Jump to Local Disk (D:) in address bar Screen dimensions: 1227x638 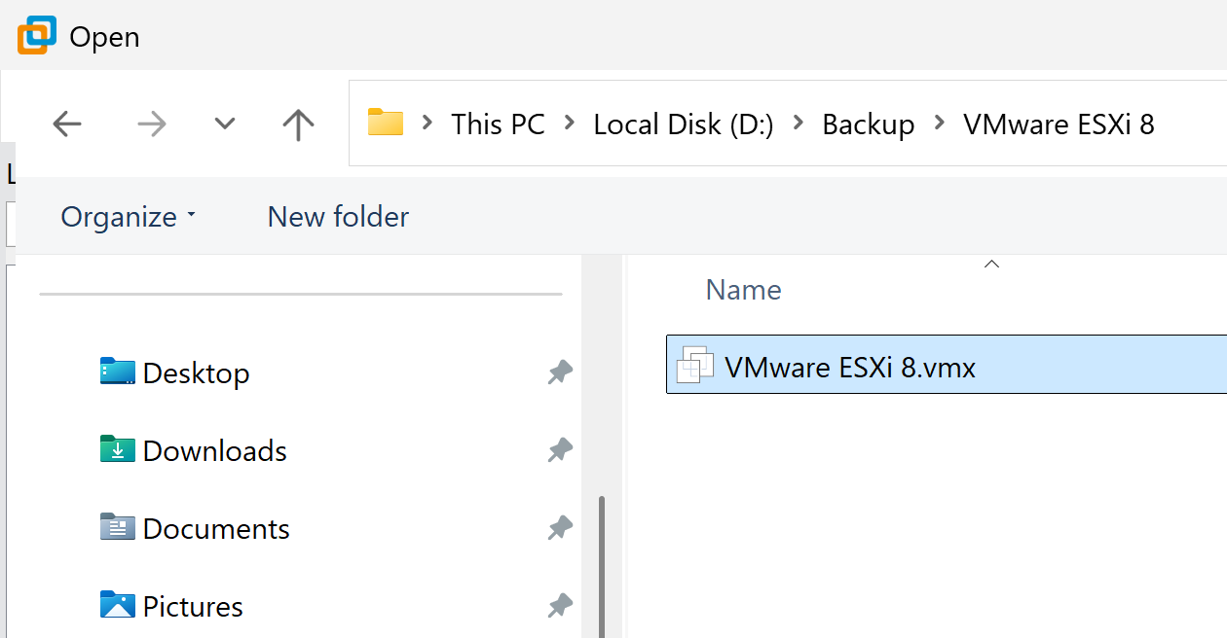683,124
